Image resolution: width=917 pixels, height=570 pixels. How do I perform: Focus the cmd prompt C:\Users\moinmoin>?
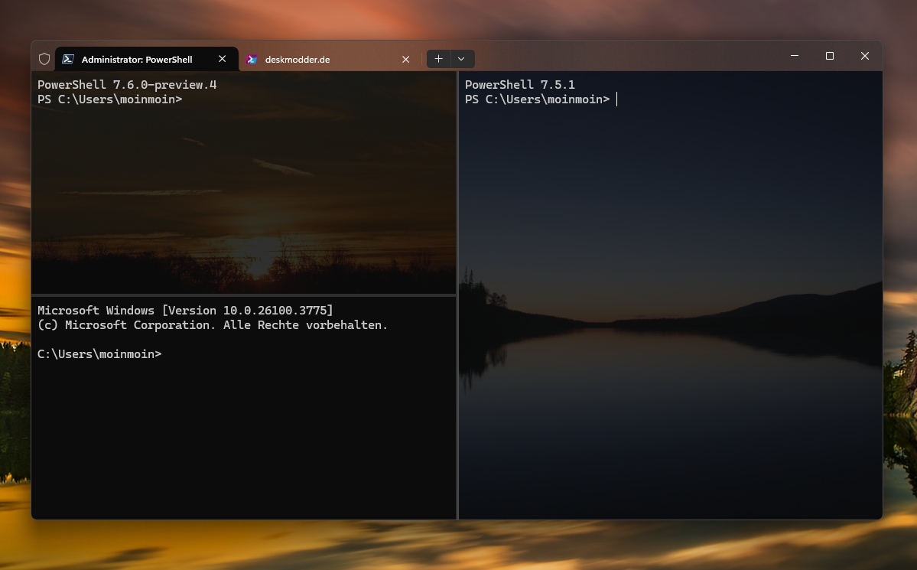(x=99, y=354)
